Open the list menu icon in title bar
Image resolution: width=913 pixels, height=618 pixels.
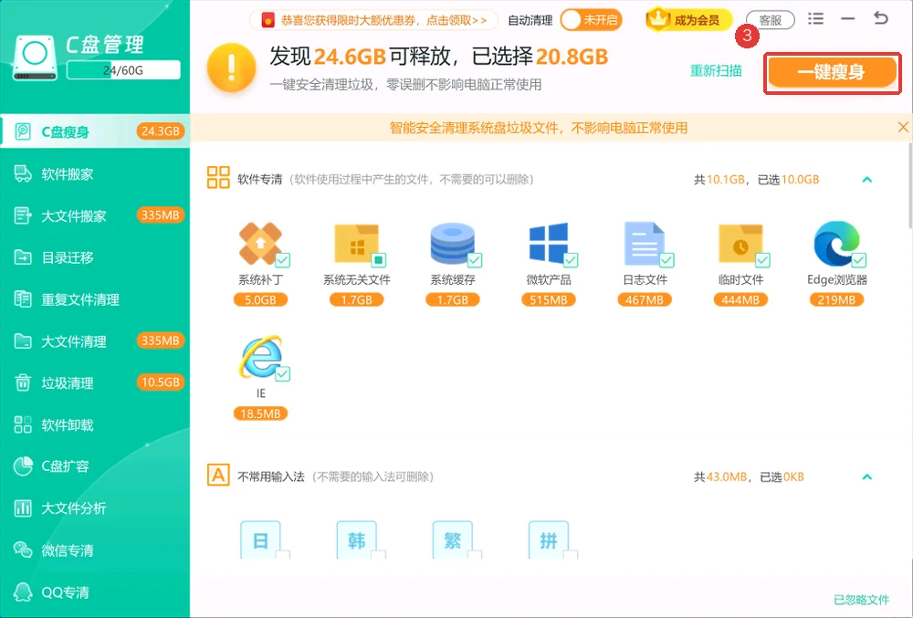tap(815, 18)
